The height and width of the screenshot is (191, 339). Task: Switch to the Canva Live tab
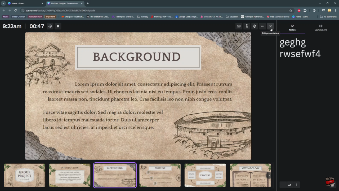click(320, 28)
